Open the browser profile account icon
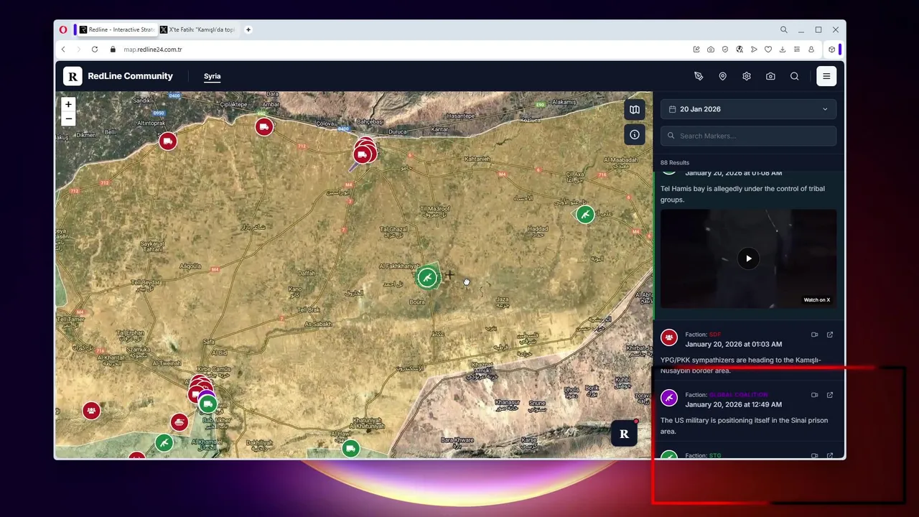Screen dimensions: 919x517 click(811, 50)
